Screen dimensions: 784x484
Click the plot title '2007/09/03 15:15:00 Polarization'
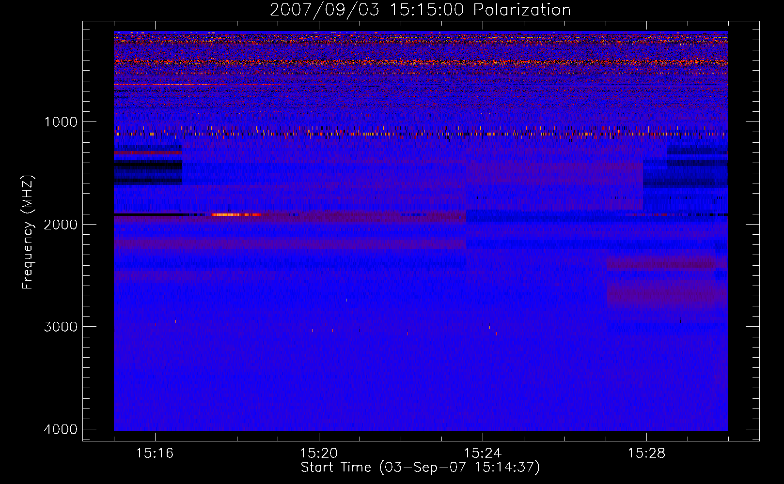pyautogui.click(x=420, y=10)
